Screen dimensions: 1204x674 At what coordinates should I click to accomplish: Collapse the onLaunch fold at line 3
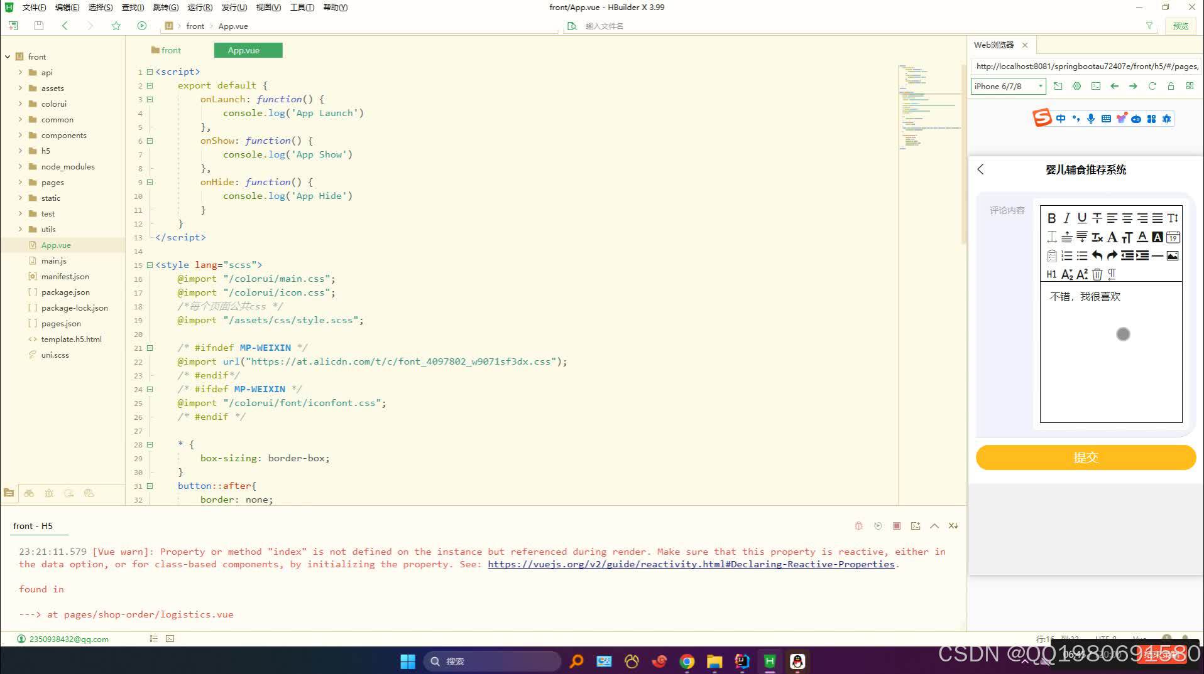[x=150, y=99]
